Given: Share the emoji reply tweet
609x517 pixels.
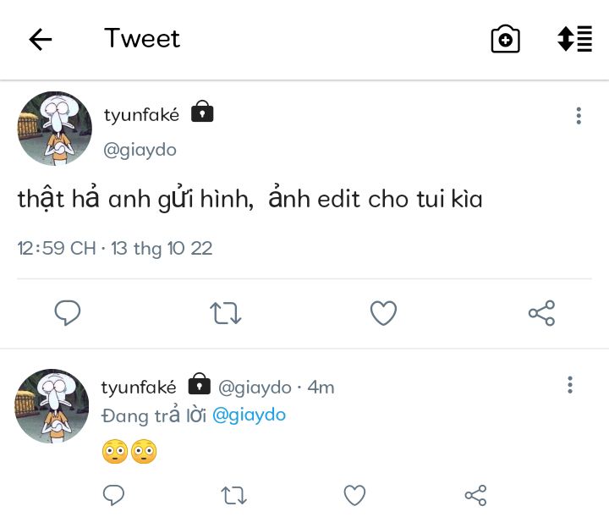Looking at the screenshot, I should pos(475,495).
